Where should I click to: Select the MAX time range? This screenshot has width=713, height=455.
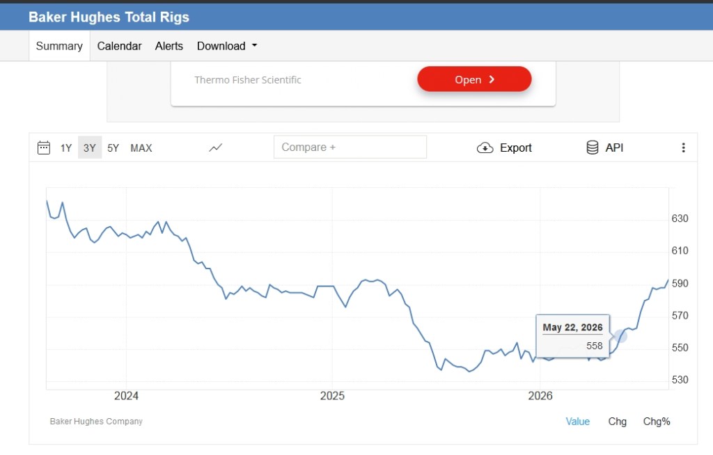click(x=141, y=148)
